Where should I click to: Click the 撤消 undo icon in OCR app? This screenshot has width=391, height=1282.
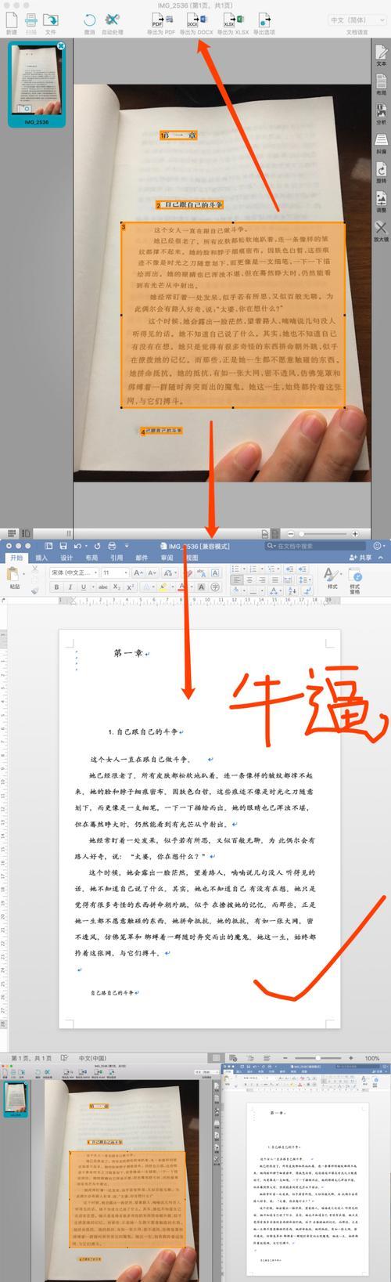pyautogui.click(x=89, y=22)
